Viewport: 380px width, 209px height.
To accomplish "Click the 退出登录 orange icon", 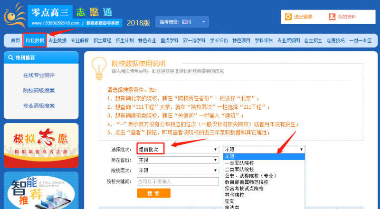I will (288, 17).
